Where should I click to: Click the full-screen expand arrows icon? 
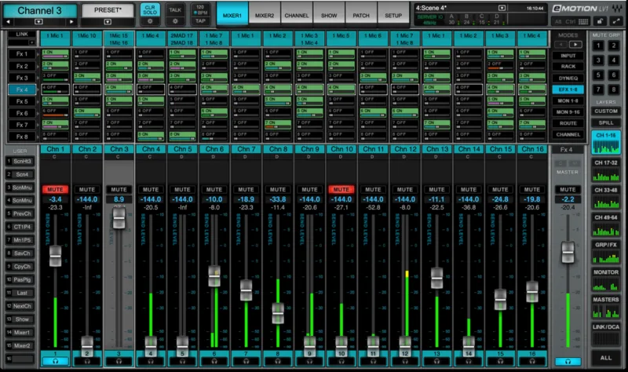point(616,21)
